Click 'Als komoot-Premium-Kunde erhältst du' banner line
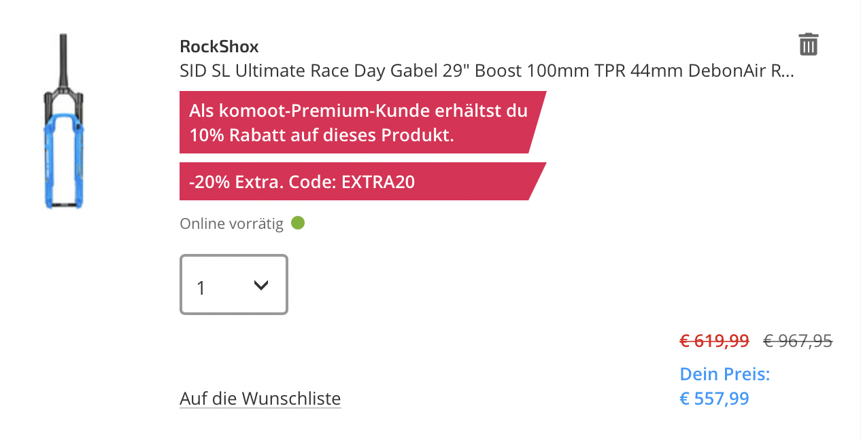 [358, 110]
